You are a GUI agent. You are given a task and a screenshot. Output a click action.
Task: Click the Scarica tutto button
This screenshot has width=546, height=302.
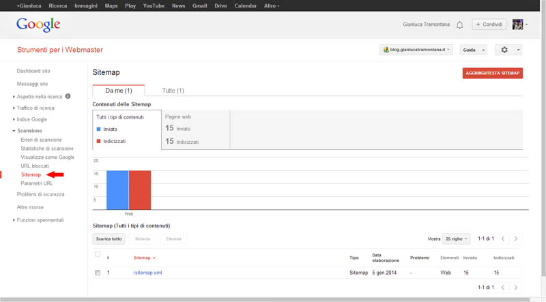(x=109, y=239)
